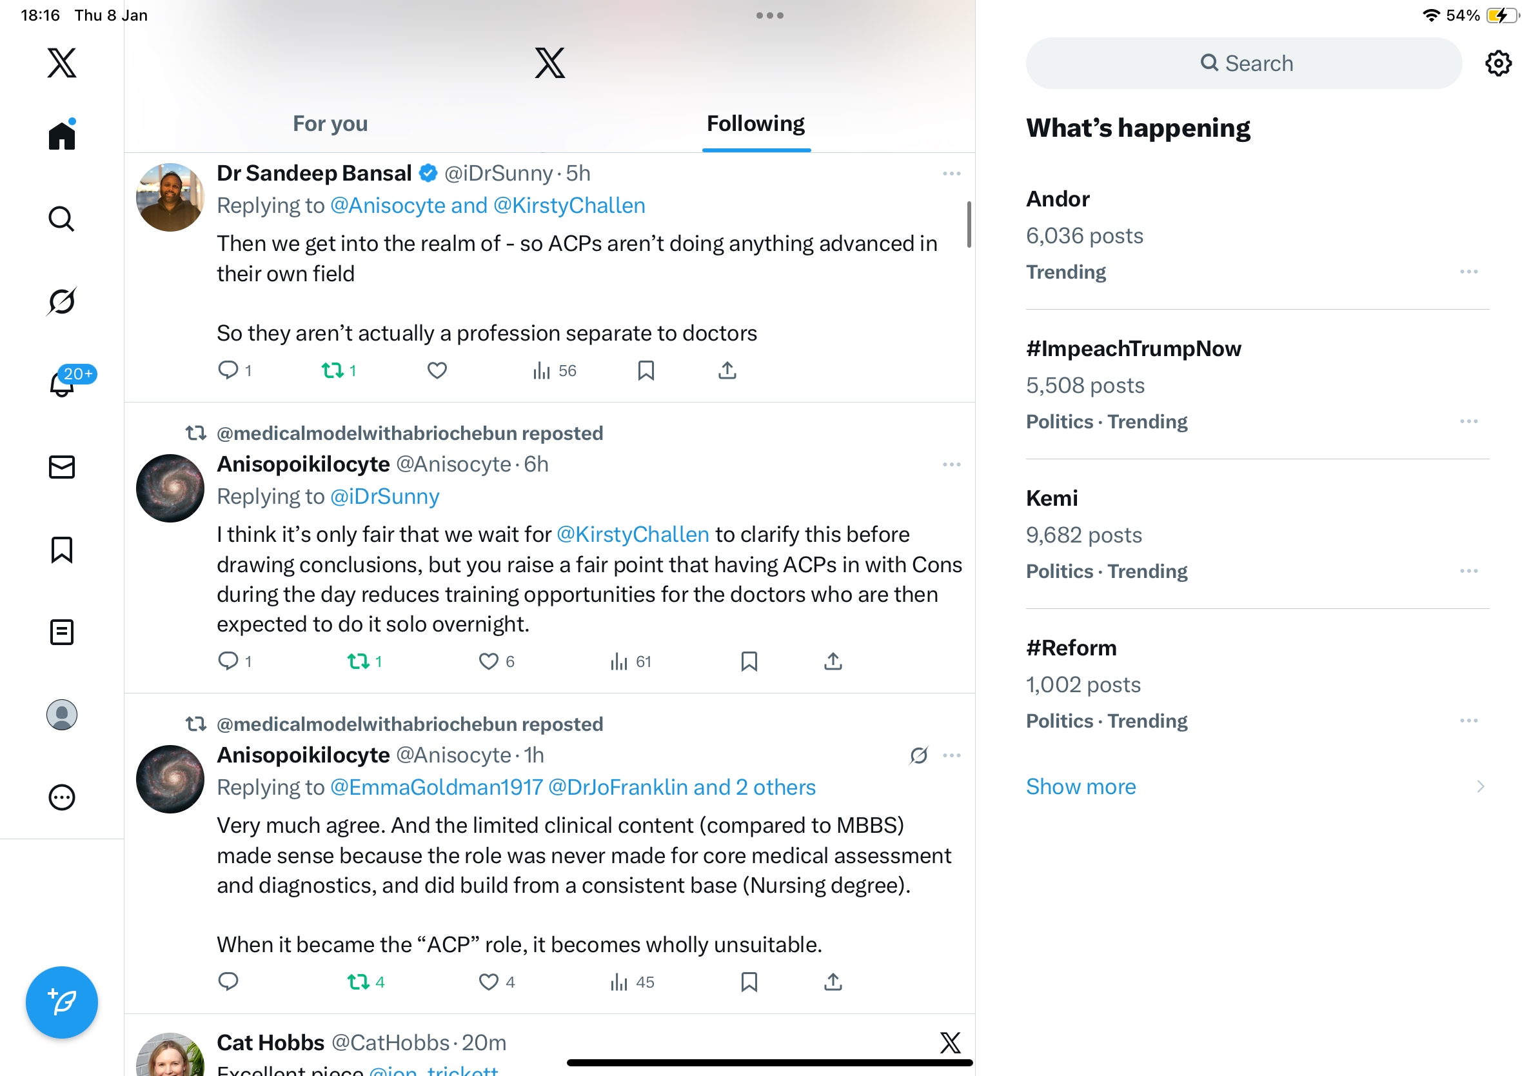Share Dr Sandeep Bansal's post
Viewport: 1540px width, 1076px height.
click(727, 370)
